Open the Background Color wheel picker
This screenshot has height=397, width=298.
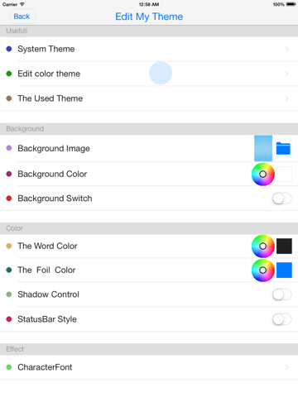(x=263, y=175)
